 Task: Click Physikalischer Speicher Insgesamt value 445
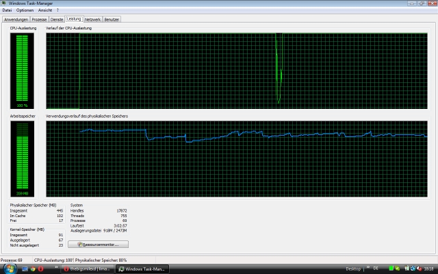(60, 211)
